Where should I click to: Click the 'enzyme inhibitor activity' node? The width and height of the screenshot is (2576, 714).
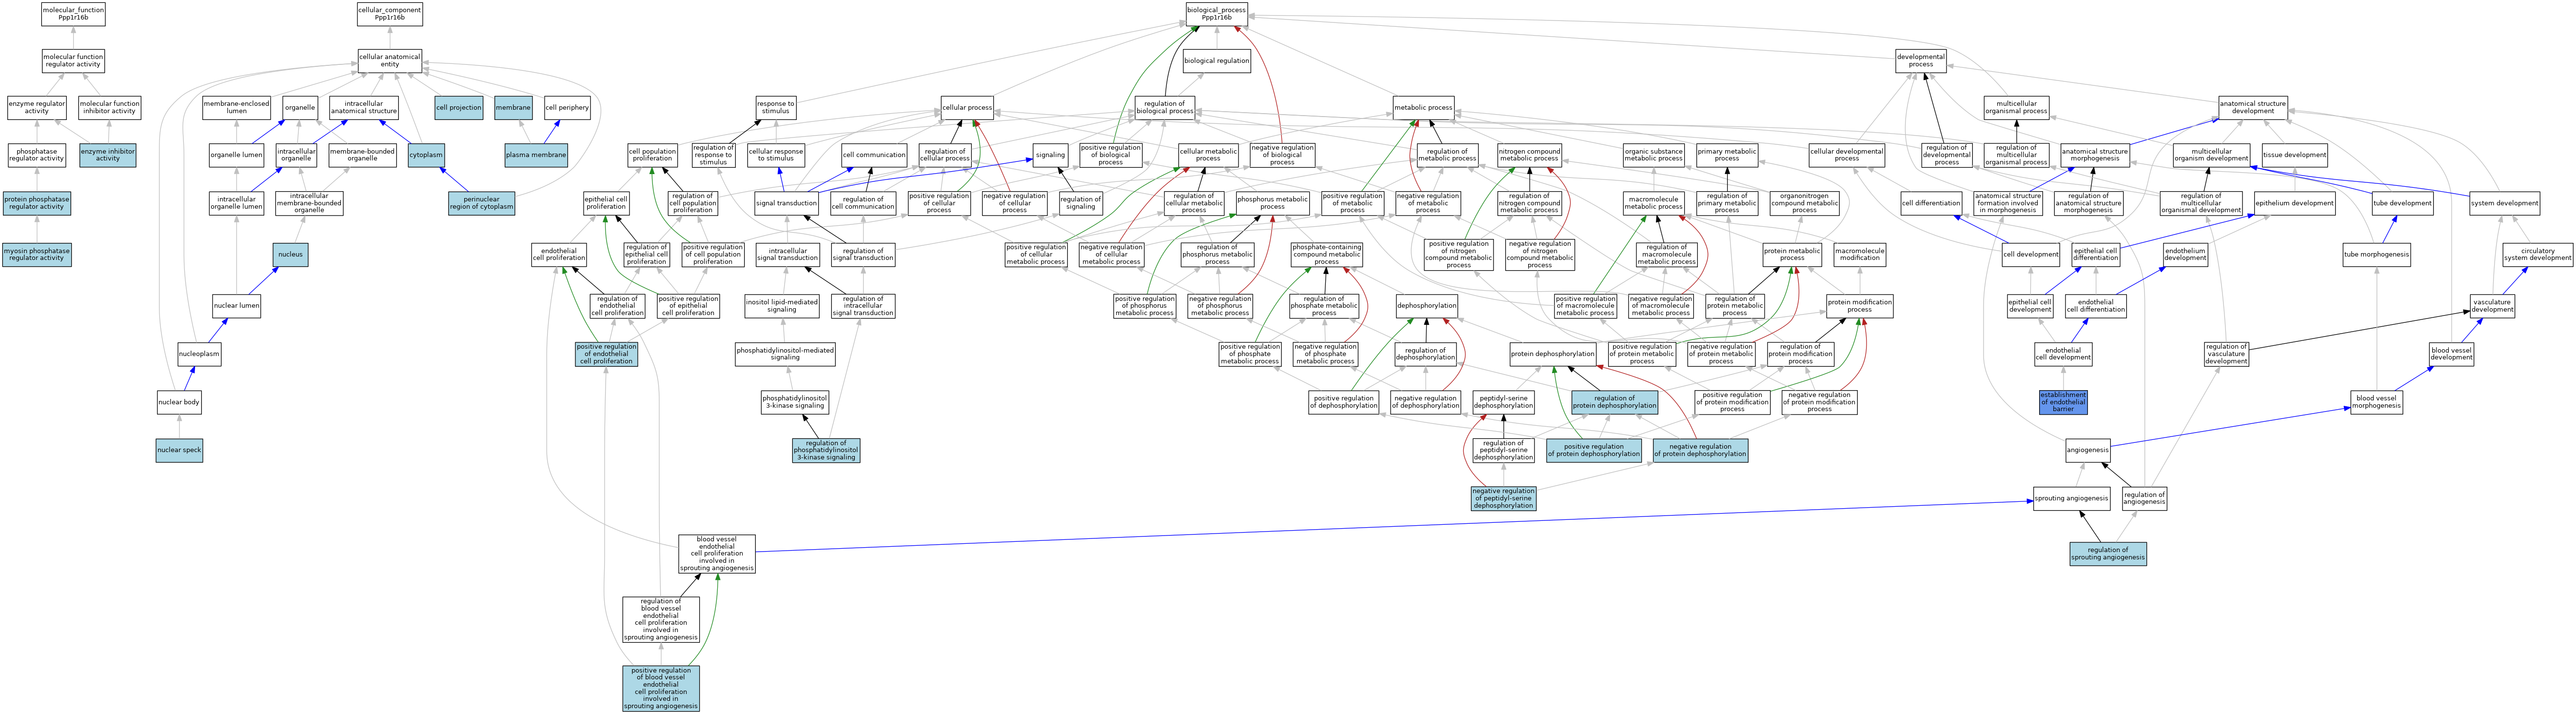tap(108, 155)
